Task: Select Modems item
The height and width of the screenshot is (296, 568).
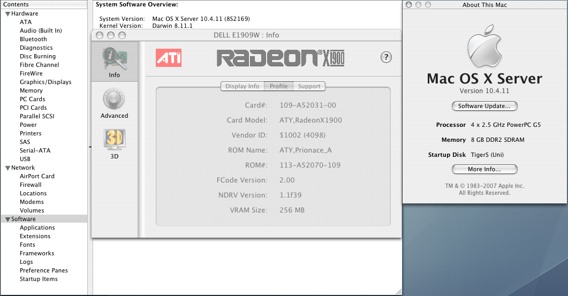Action: click(x=32, y=202)
